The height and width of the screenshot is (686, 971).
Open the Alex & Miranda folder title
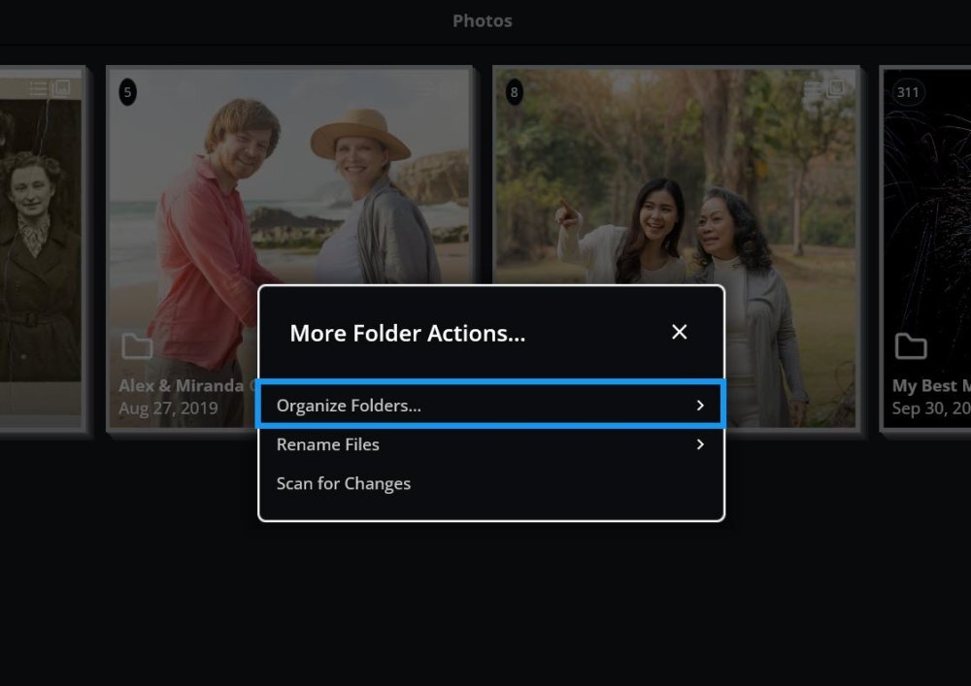[182, 386]
